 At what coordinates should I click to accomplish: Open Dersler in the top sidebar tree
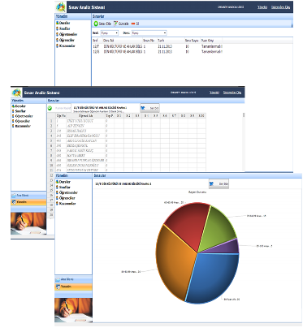(x=64, y=23)
